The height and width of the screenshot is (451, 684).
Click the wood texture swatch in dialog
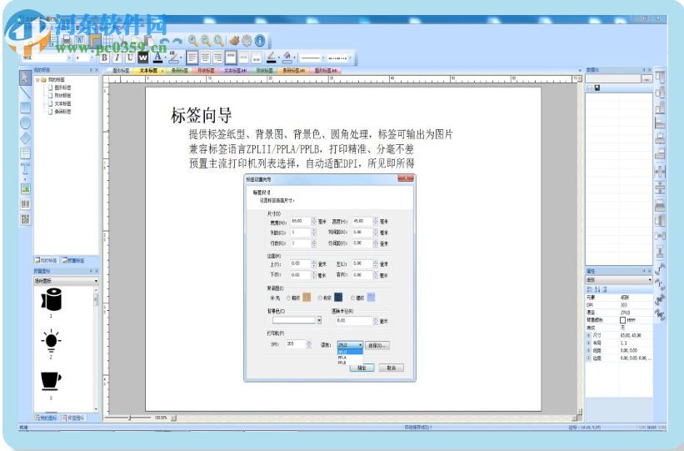coord(307,298)
